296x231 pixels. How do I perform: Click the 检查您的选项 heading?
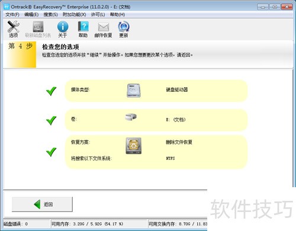(60, 47)
